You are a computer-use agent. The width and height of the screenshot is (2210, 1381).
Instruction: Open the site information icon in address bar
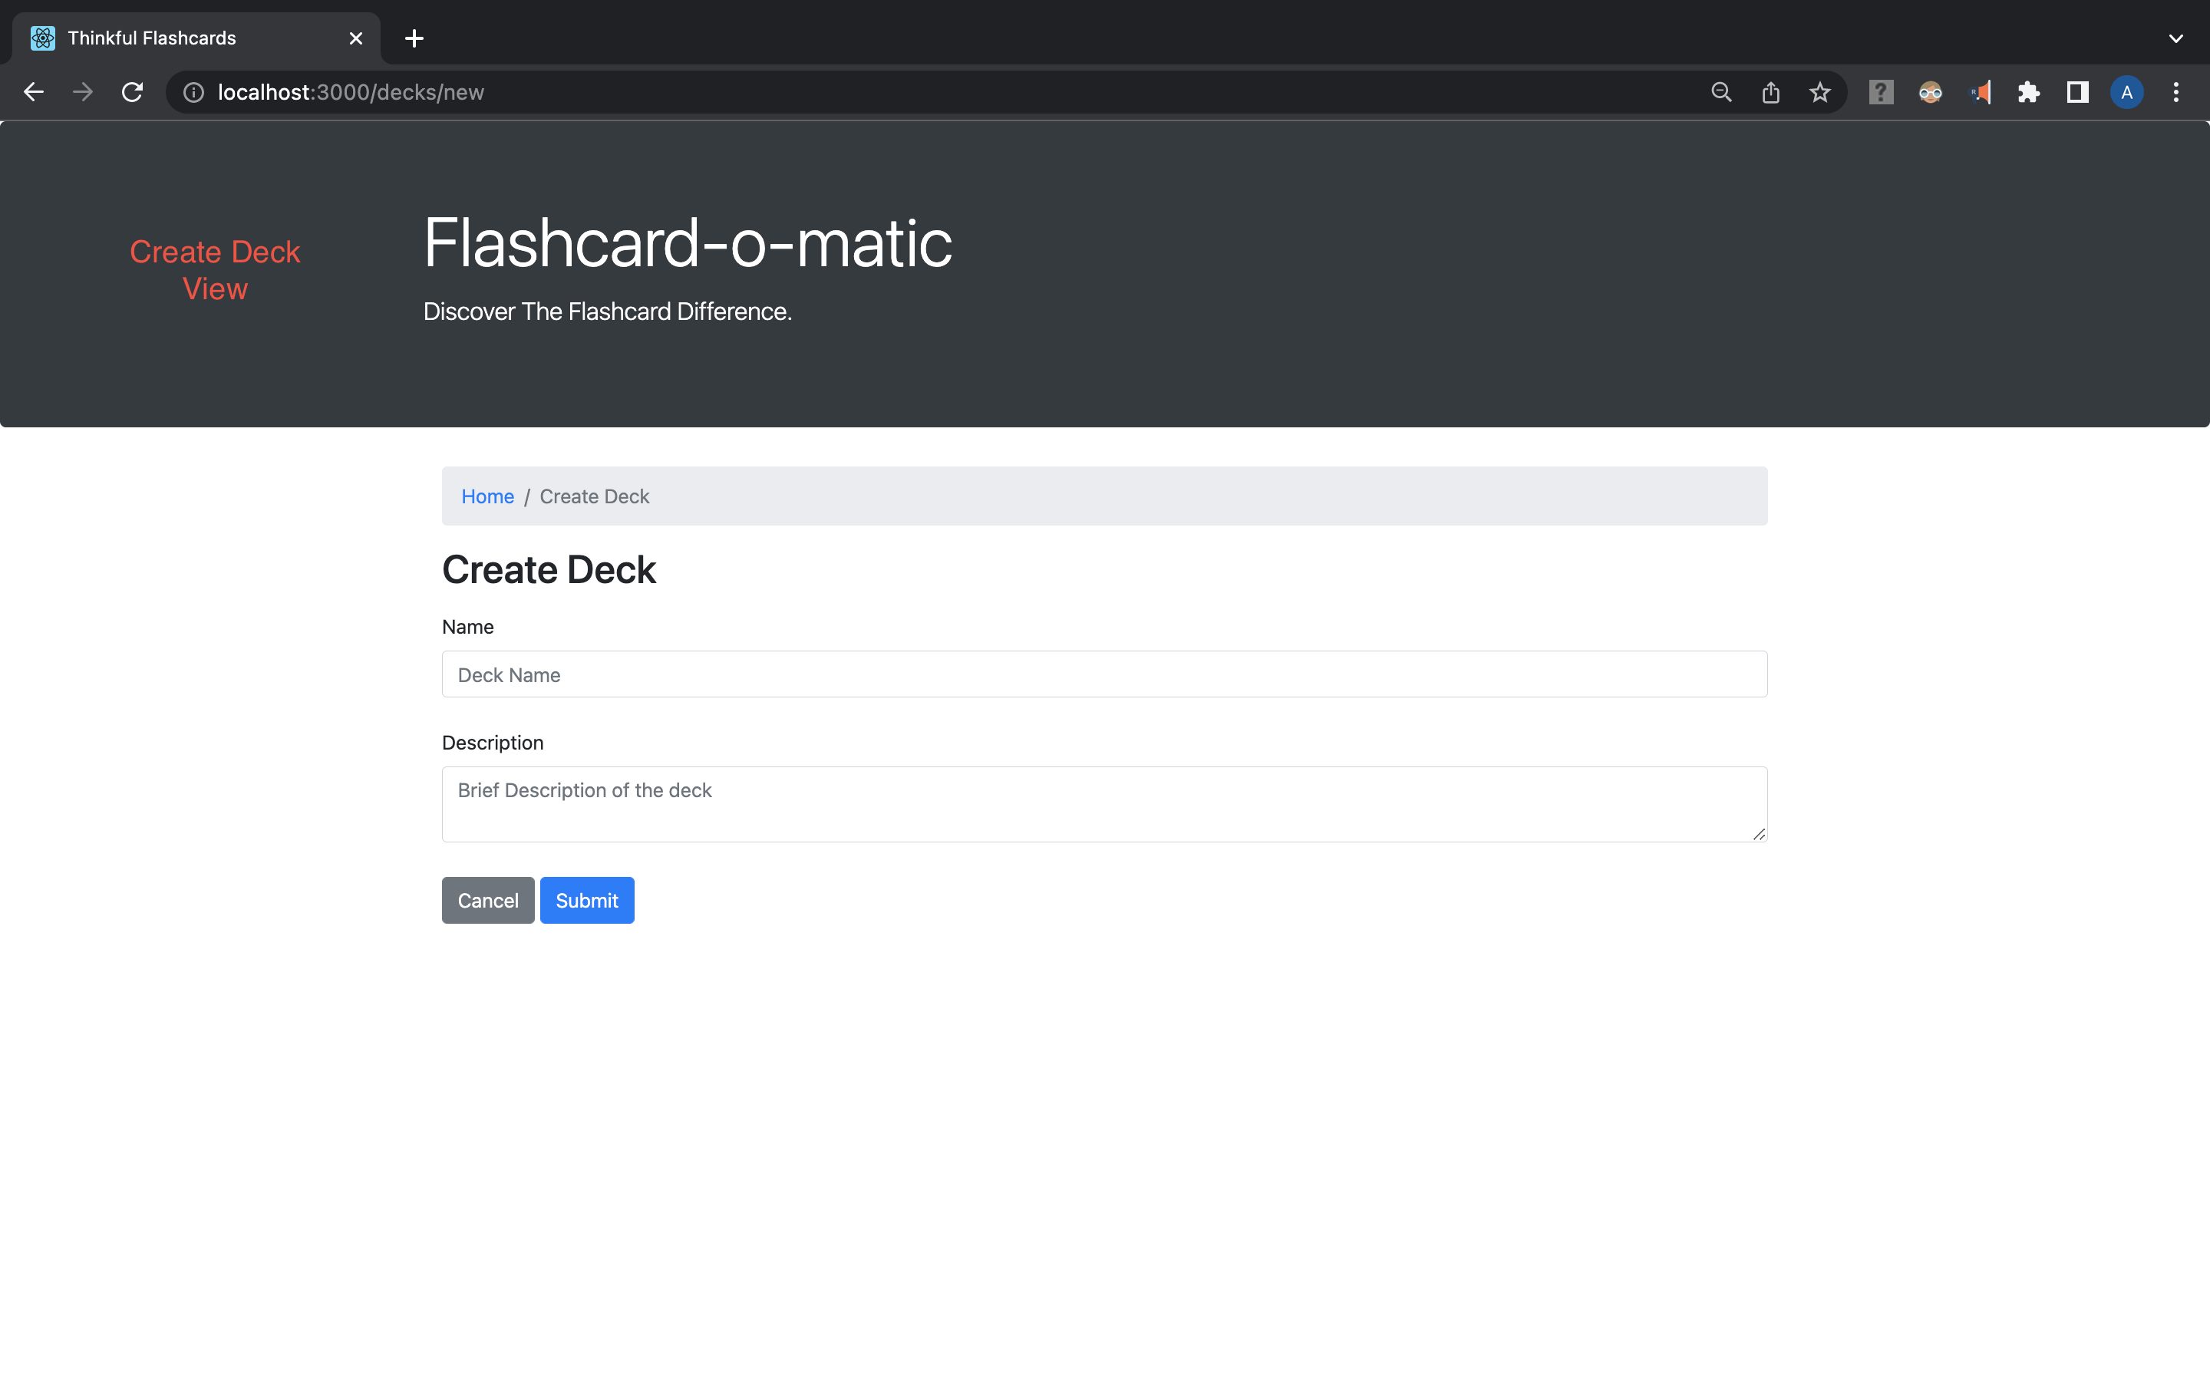pos(193,92)
